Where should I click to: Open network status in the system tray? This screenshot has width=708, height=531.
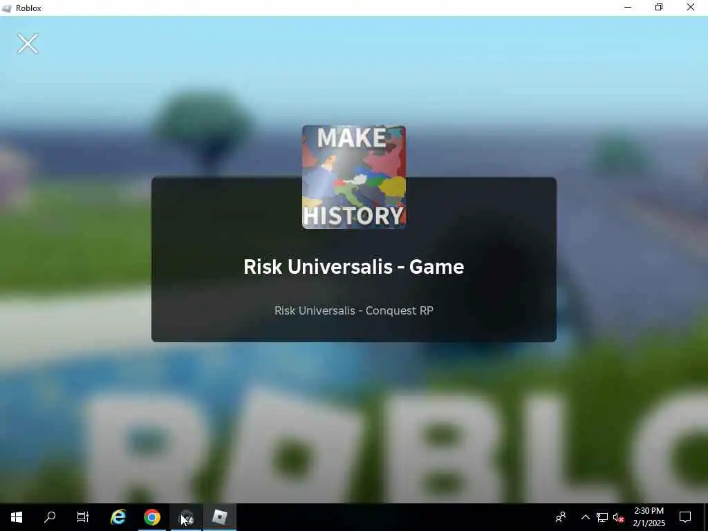pos(602,517)
